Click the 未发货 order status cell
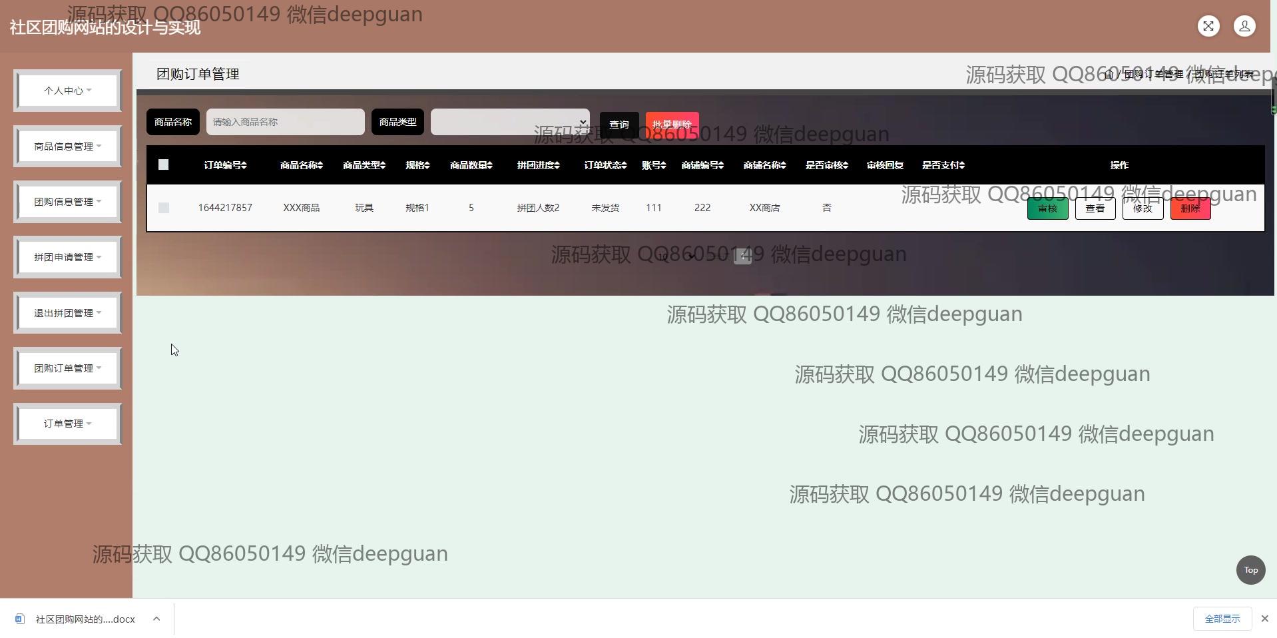The height and width of the screenshot is (638, 1277). click(x=605, y=208)
